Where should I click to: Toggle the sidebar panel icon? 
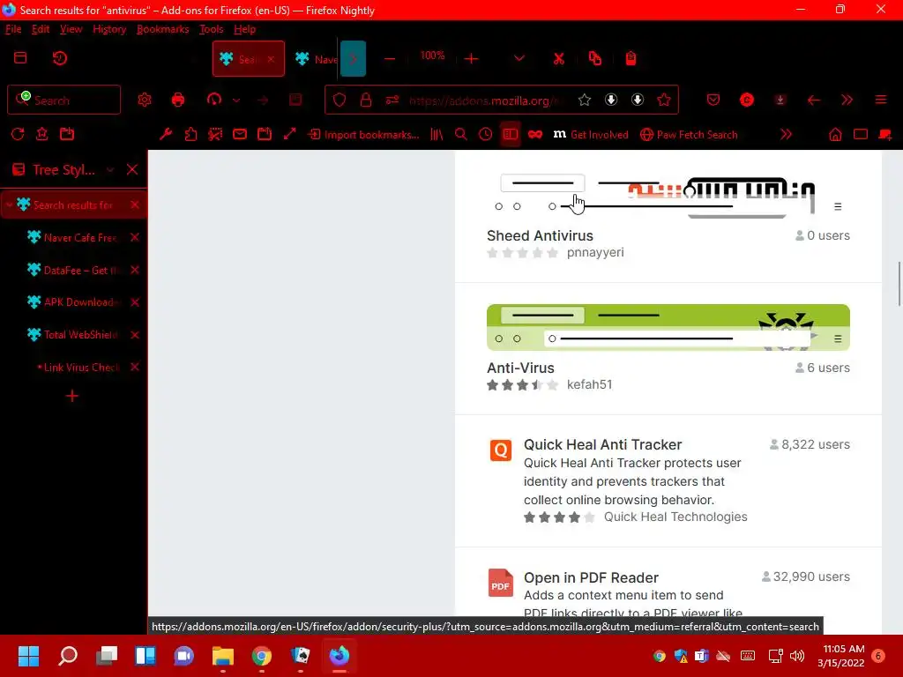(x=511, y=134)
